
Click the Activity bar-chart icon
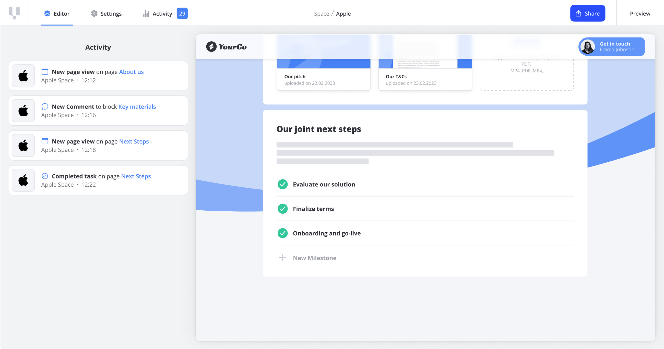pyautogui.click(x=146, y=13)
